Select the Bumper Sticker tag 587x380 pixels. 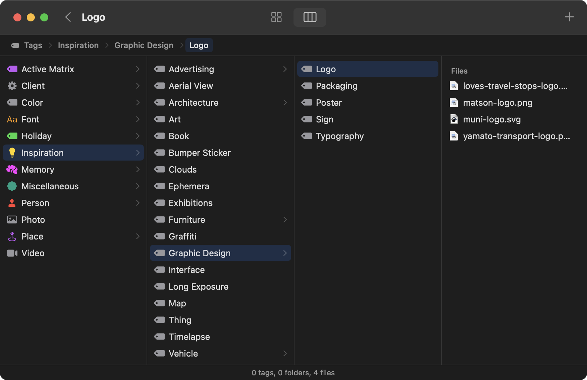221,153
